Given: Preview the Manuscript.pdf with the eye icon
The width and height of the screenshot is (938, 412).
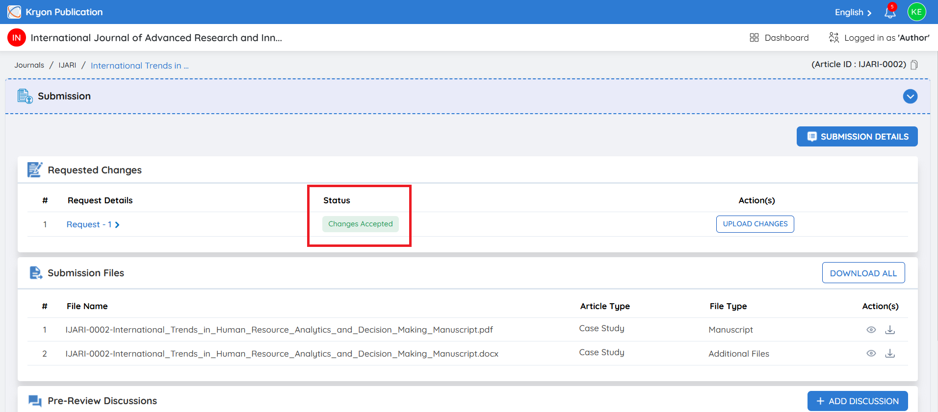Looking at the screenshot, I should pos(871,330).
